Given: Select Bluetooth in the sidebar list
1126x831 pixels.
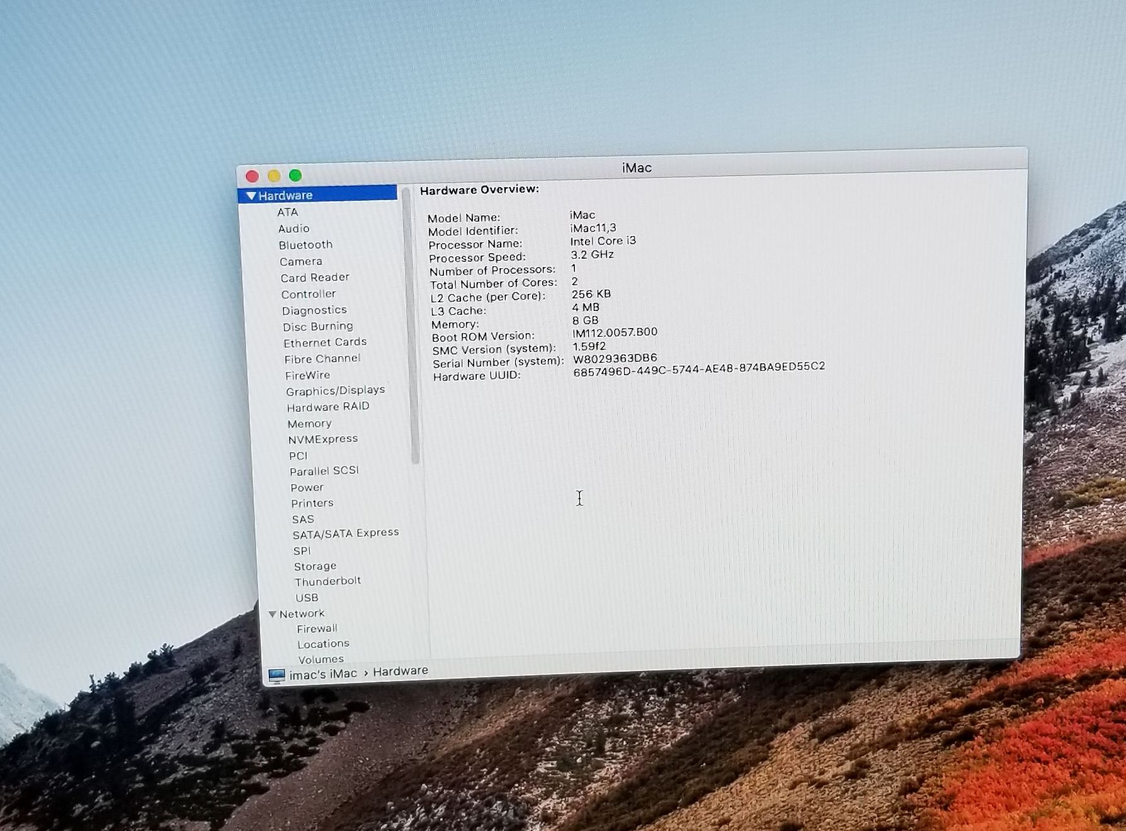Looking at the screenshot, I should click(305, 245).
